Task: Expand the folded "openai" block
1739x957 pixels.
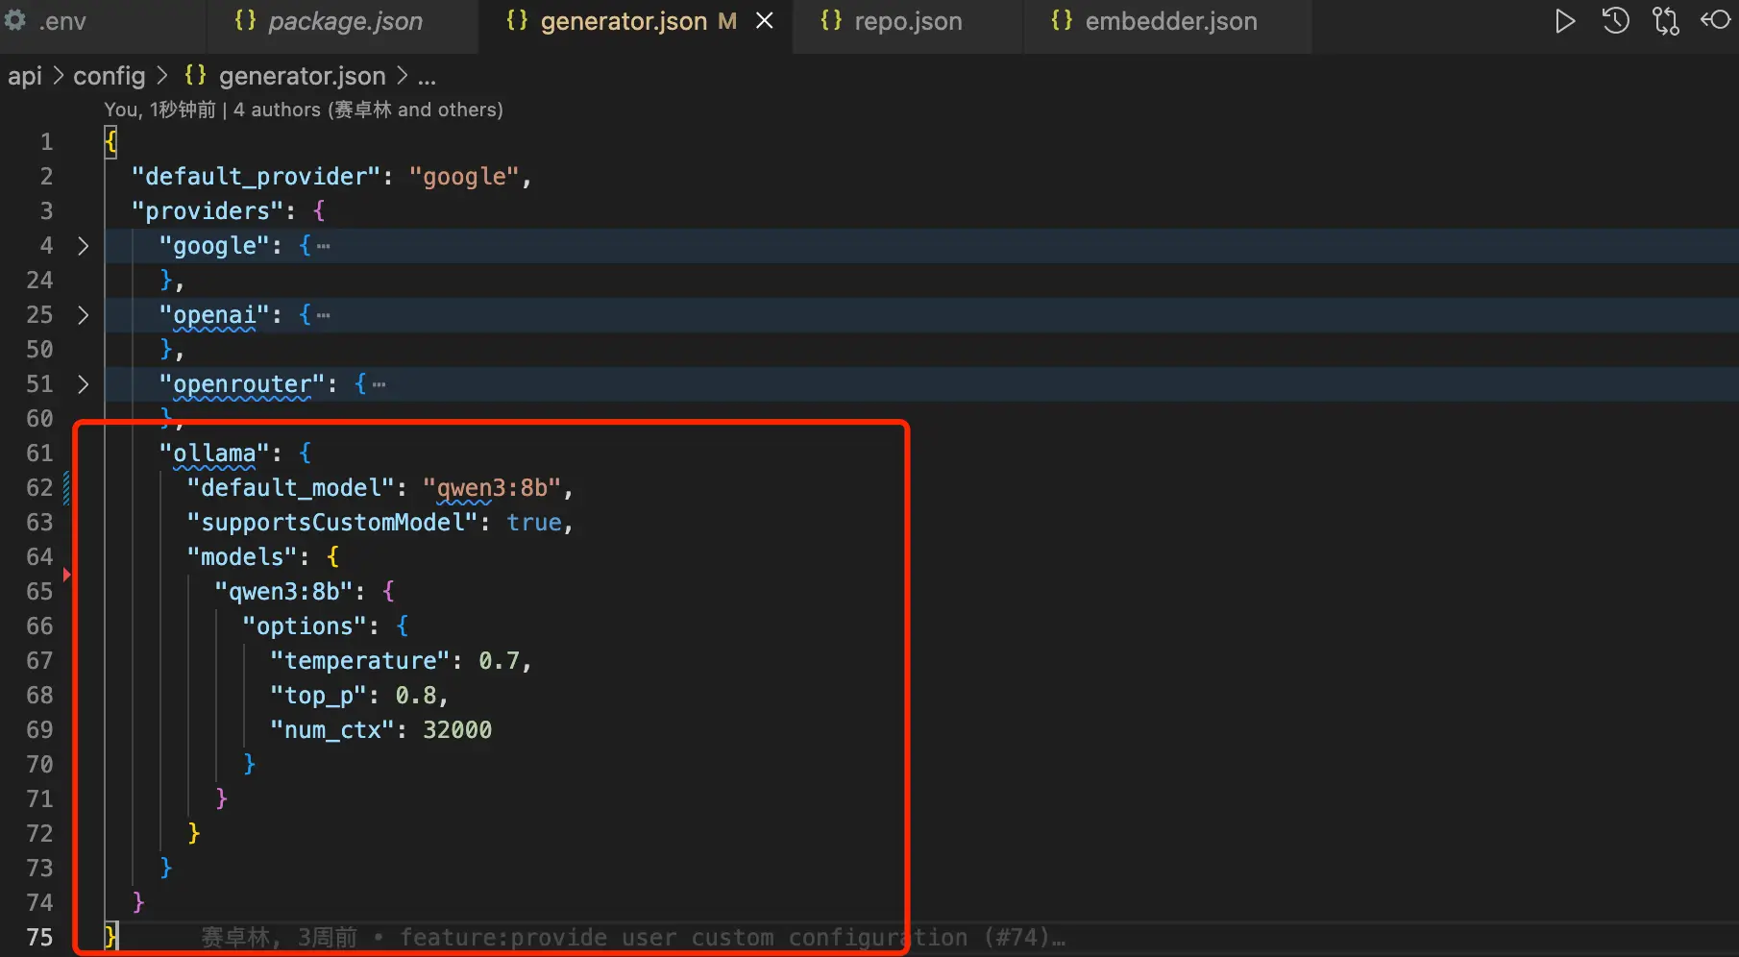Action: tap(83, 315)
